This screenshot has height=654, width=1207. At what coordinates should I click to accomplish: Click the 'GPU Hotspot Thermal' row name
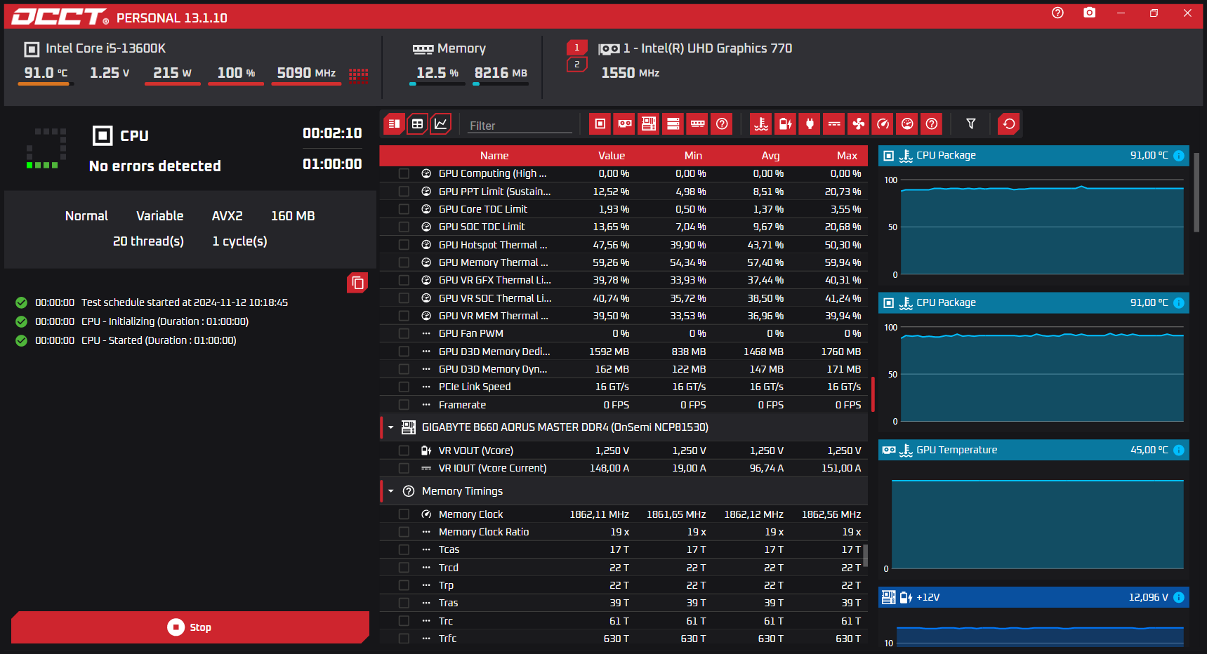pyautogui.click(x=493, y=245)
